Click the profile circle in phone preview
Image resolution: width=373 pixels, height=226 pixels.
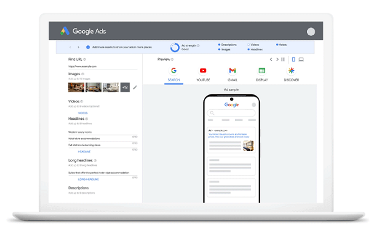(x=254, y=105)
